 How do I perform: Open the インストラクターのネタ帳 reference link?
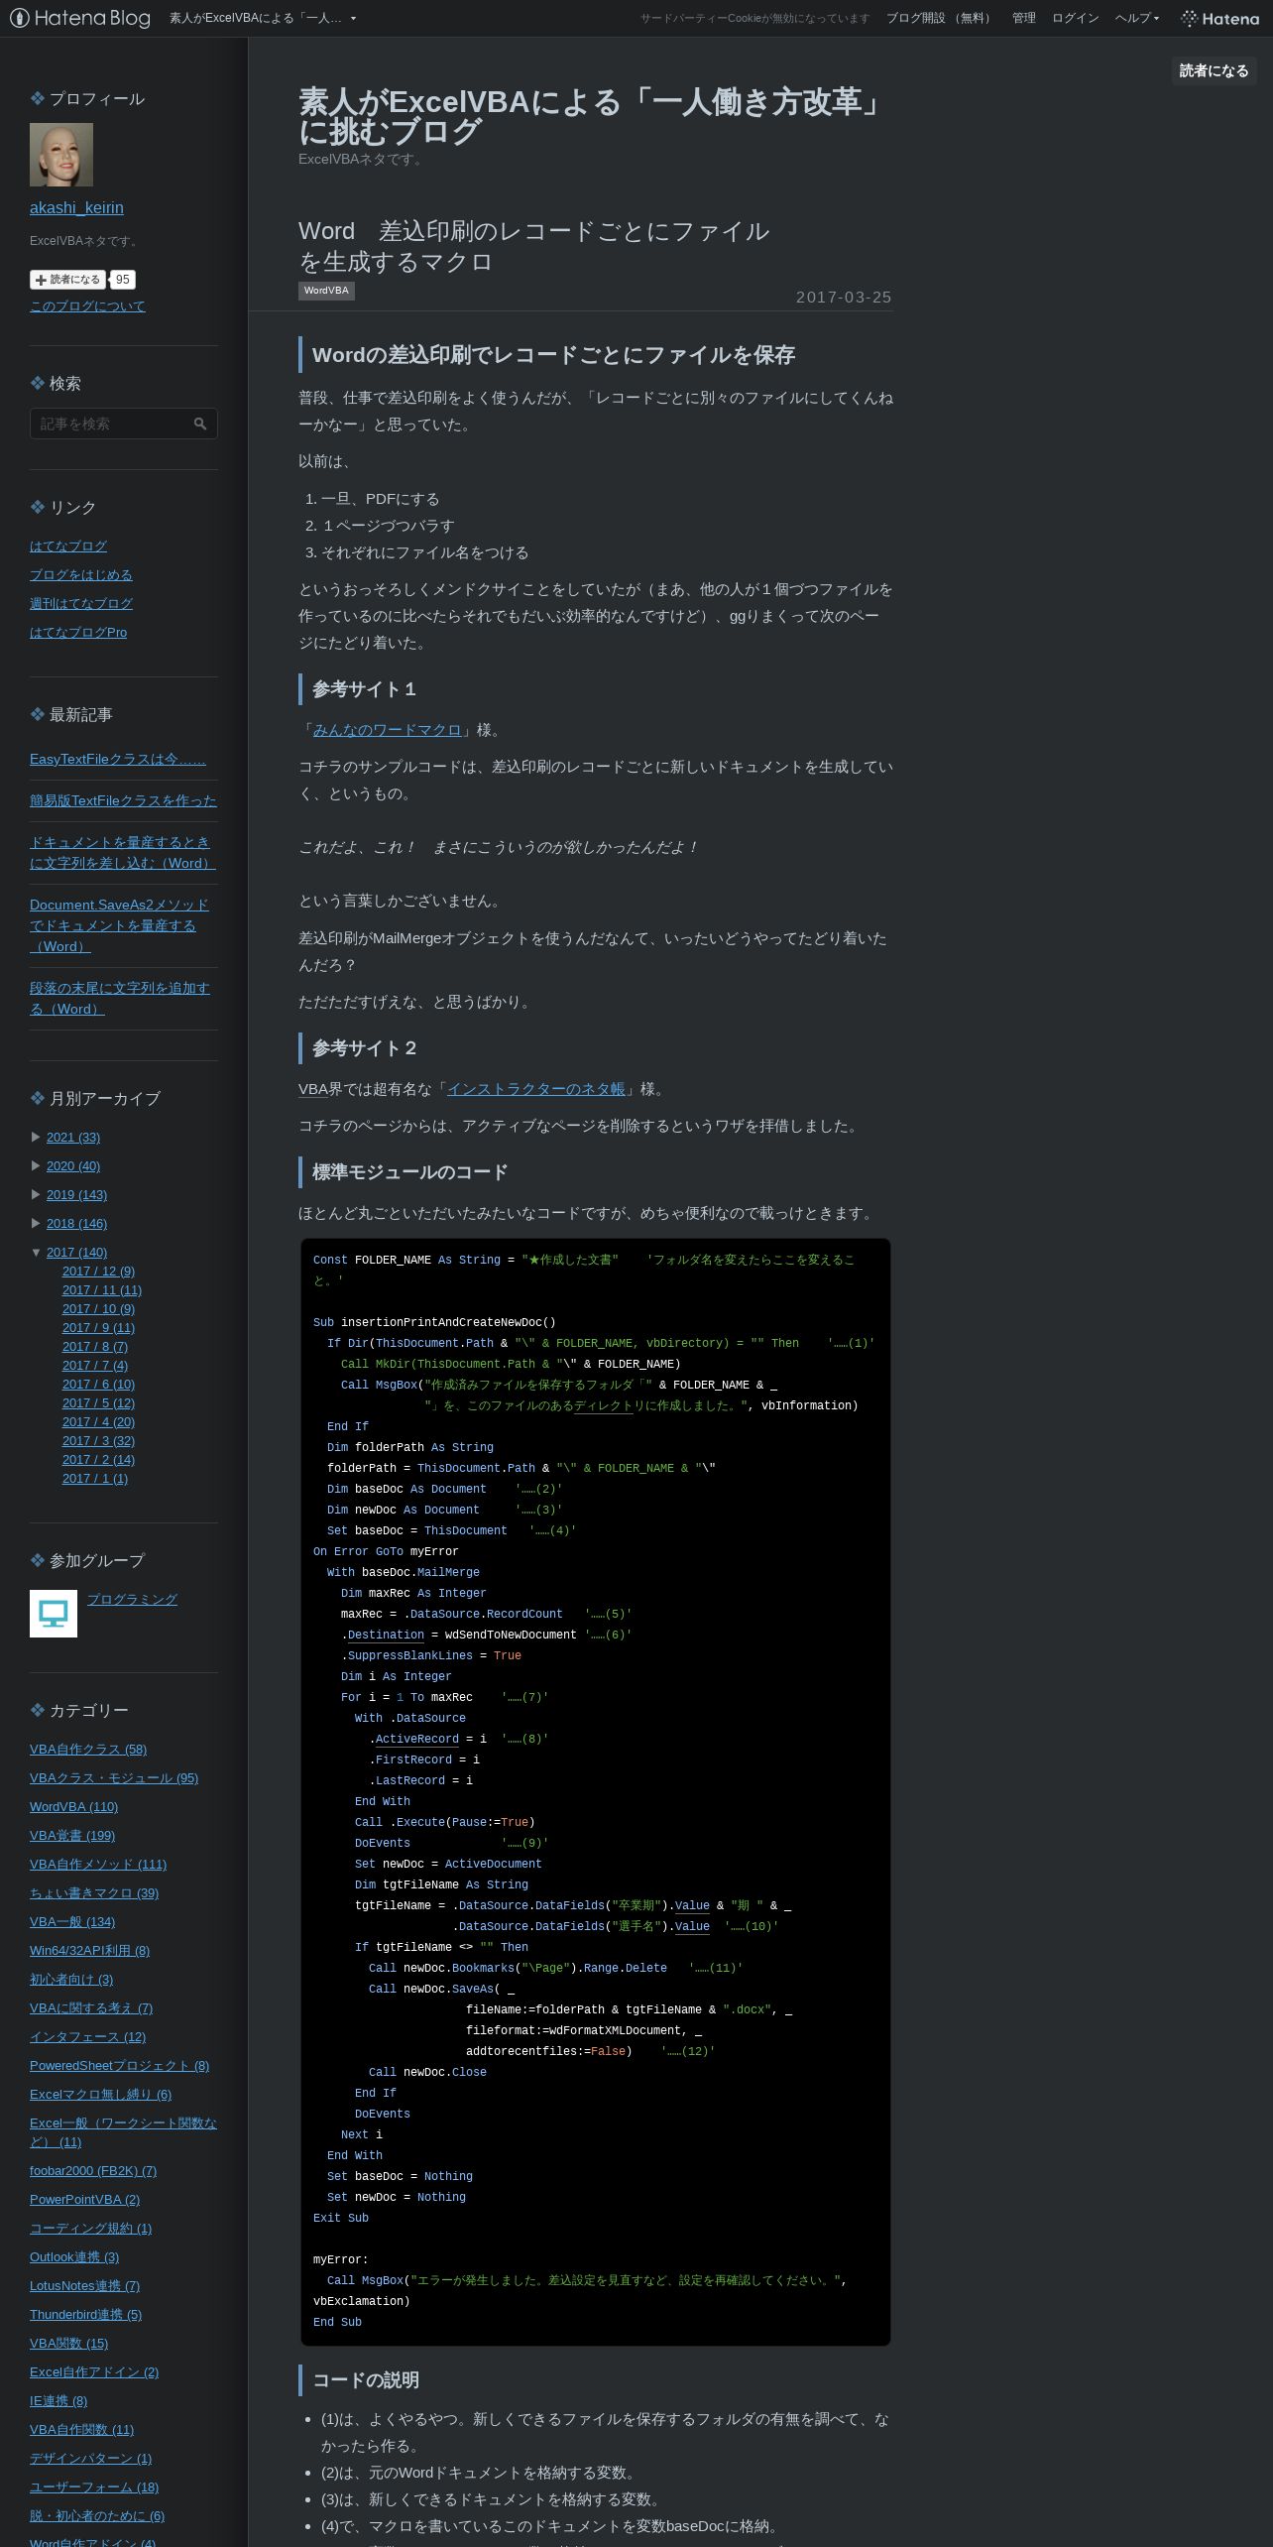point(536,1088)
